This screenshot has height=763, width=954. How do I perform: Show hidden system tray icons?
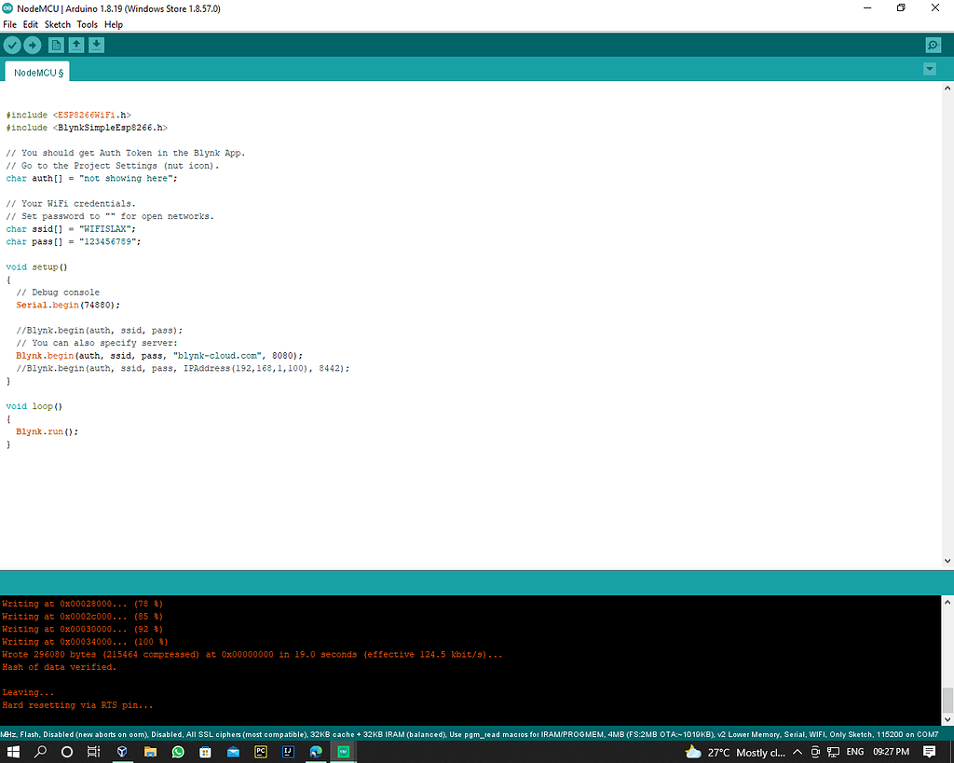coord(797,752)
